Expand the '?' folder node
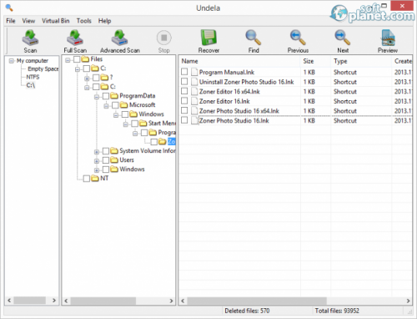The height and width of the screenshot is (319, 417). (87, 78)
